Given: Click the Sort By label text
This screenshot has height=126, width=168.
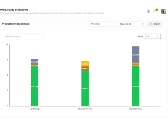Looking at the screenshot, I should pos(140,36).
